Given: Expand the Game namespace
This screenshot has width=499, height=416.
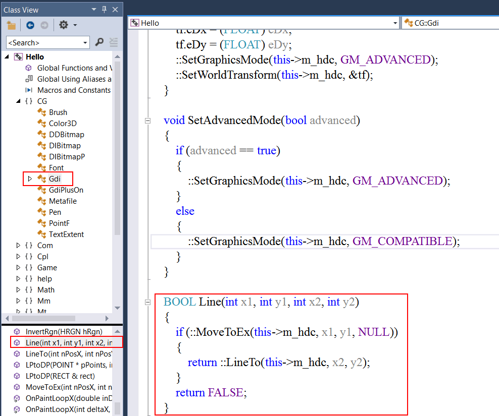Looking at the screenshot, I should (x=18, y=268).
